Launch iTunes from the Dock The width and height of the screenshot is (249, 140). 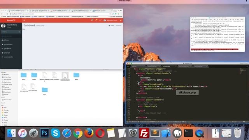pos(23,133)
